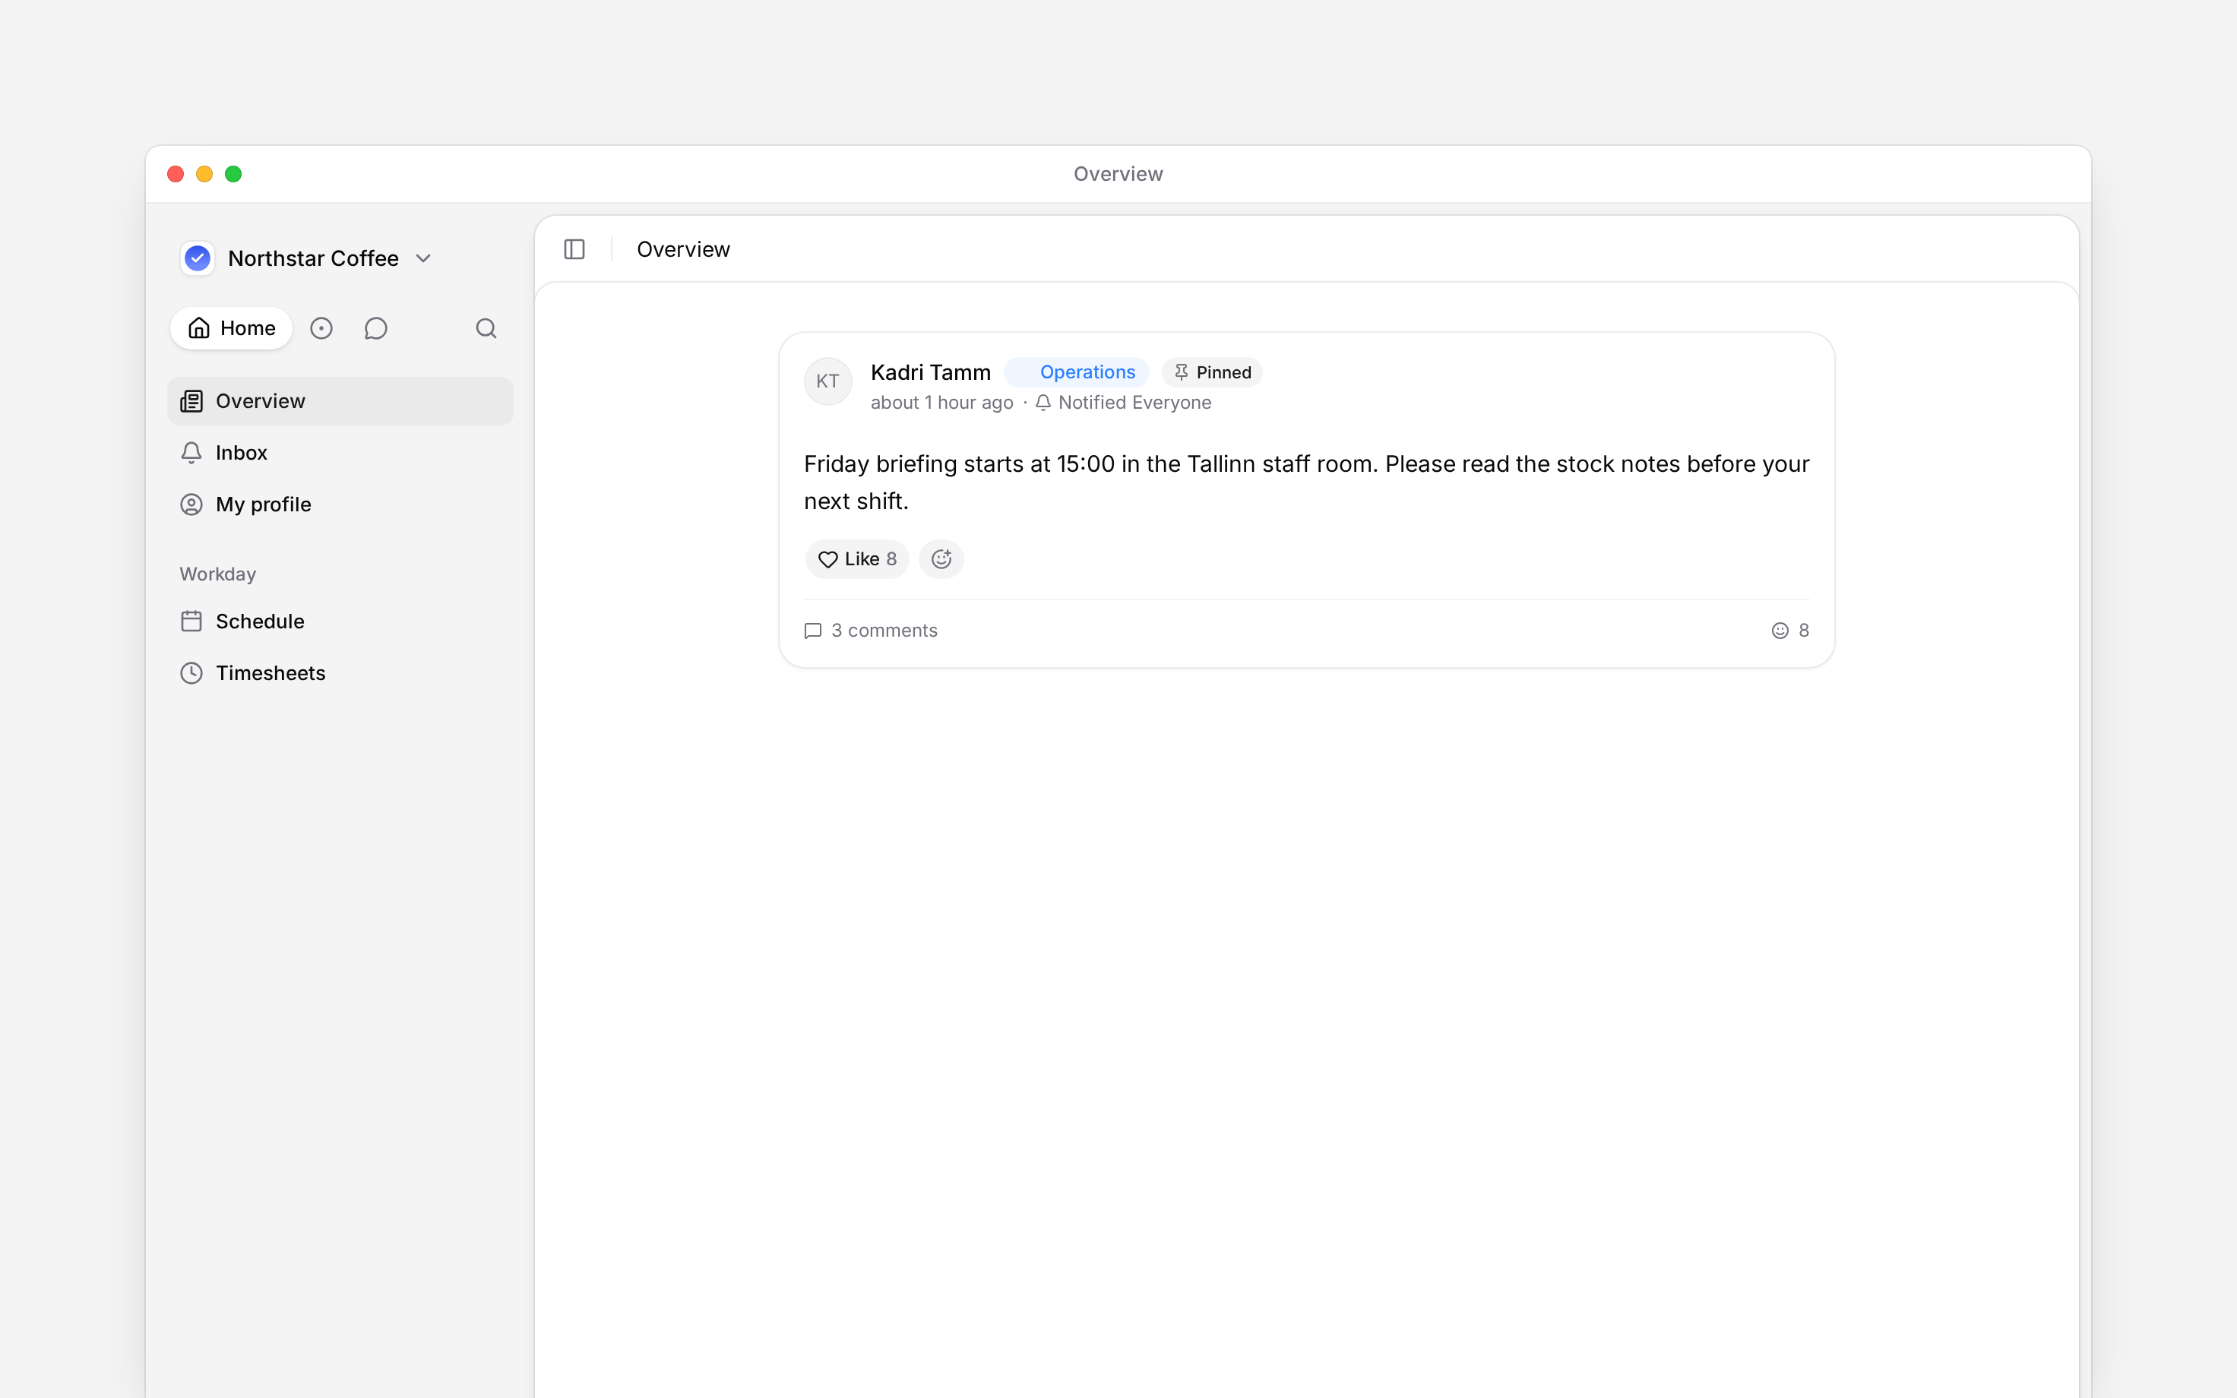Open the chat bubble messages icon
This screenshot has width=2237, height=1398.
point(375,328)
